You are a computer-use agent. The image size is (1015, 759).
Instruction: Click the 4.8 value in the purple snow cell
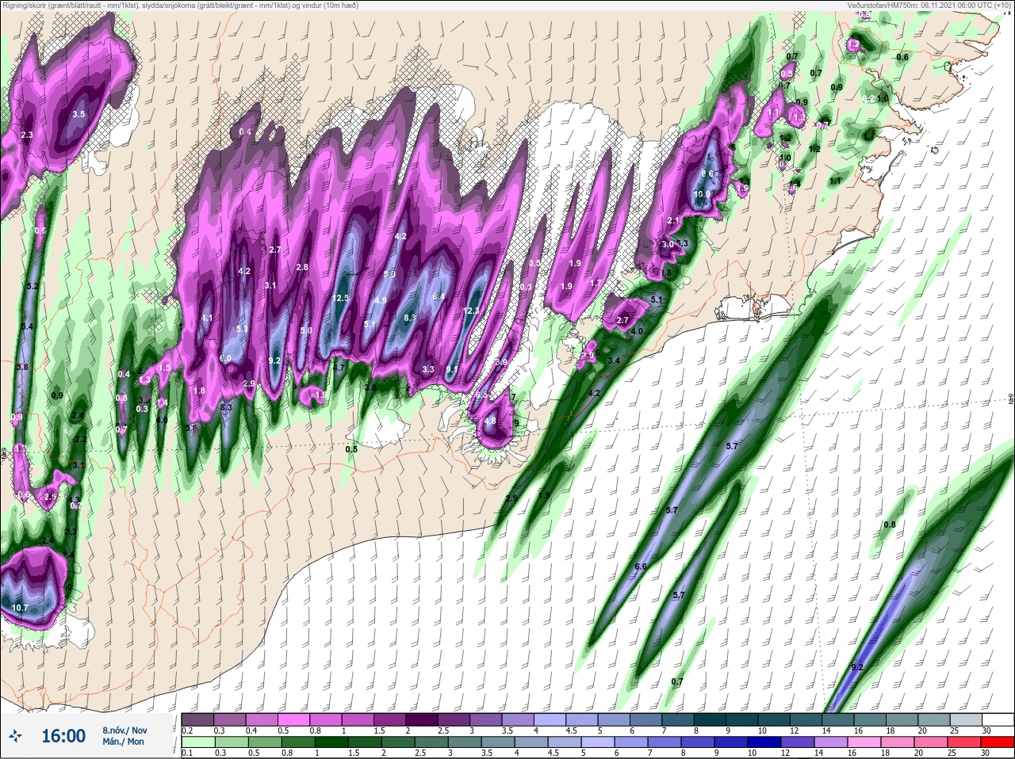pyautogui.click(x=490, y=421)
